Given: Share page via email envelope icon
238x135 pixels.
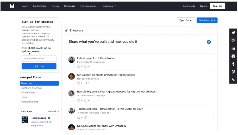Looking at the screenshot, I should coord(233,56).
